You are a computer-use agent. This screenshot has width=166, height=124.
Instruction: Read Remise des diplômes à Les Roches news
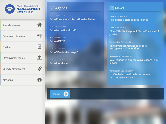pos(128,20)
